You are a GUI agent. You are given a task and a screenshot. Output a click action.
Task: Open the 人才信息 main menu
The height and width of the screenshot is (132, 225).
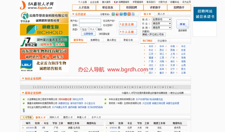point(84,8)
